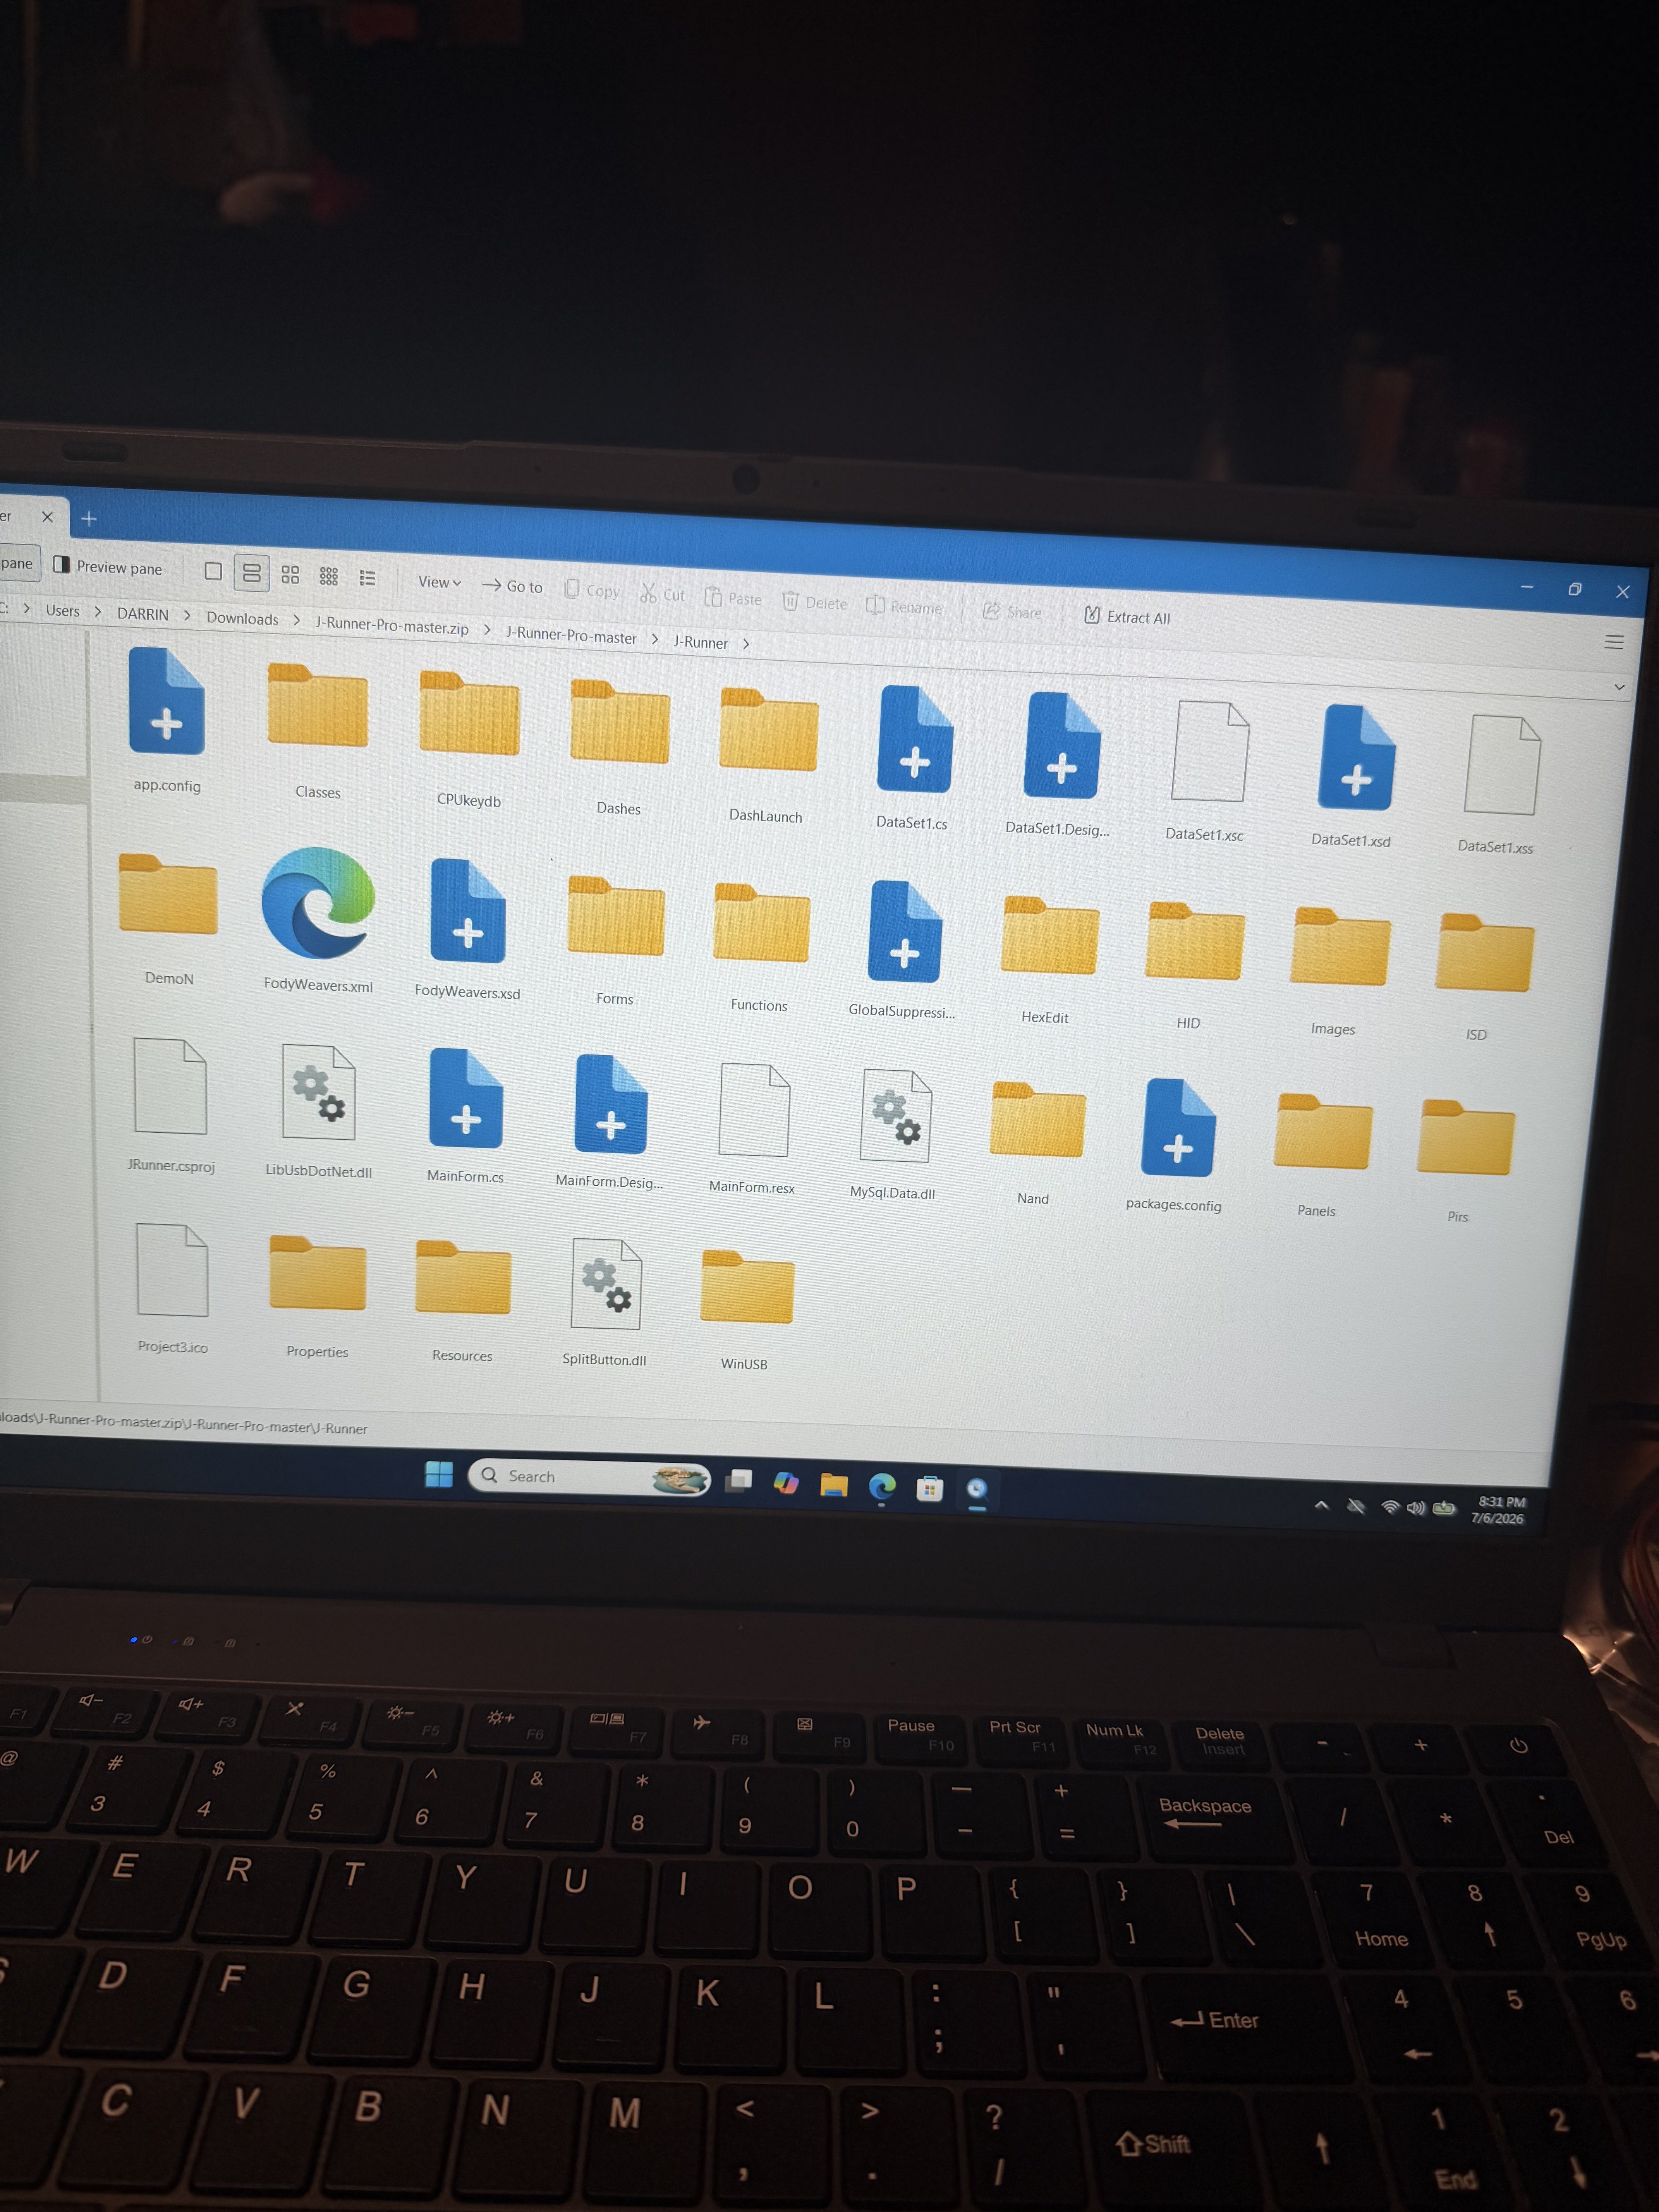Navigate to DARRIN in the breadcrumb

point(143,614)
